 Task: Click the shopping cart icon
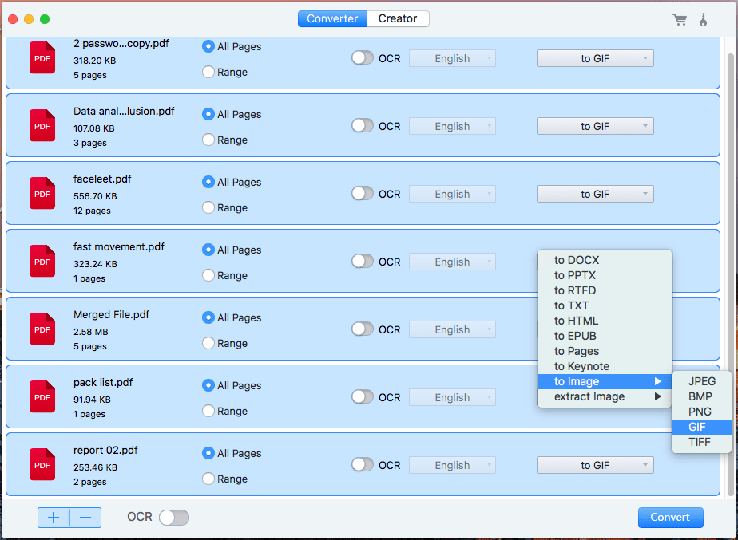tap(679, 19)
